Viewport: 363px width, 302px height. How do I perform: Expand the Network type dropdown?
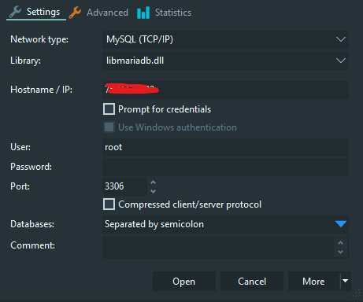point(341,39)
